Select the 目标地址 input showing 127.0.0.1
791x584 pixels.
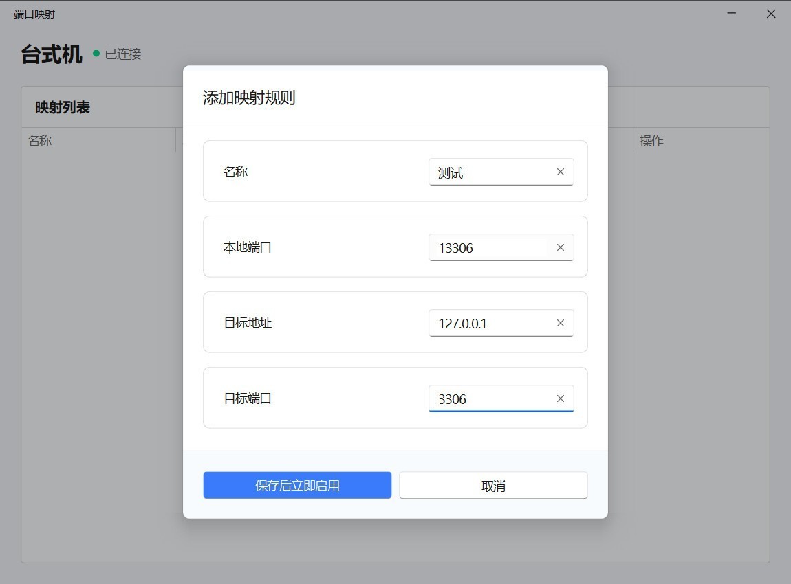point(501,323)
